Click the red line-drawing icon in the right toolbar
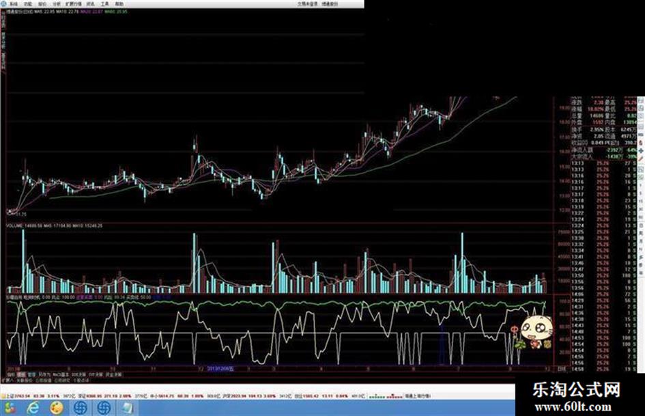Screen dimensions: 645x416 coord(640,159)
